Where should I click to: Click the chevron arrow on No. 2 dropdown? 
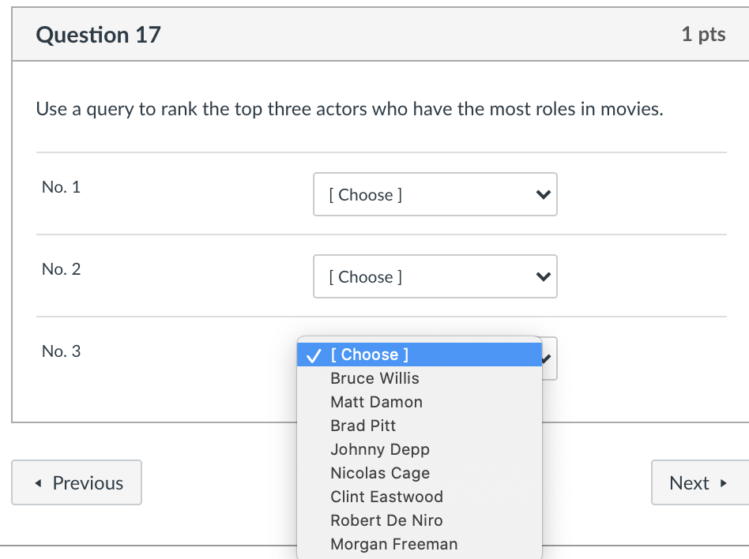pyautogui.click(x=542, y=277)
